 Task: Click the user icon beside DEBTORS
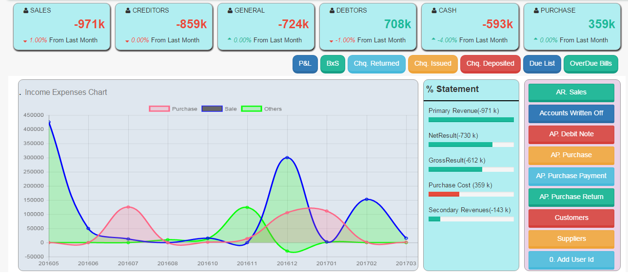[x=332, y=10]
